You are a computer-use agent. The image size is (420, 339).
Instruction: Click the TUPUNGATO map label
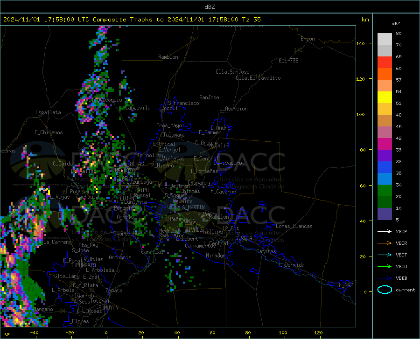click(84, 265)
